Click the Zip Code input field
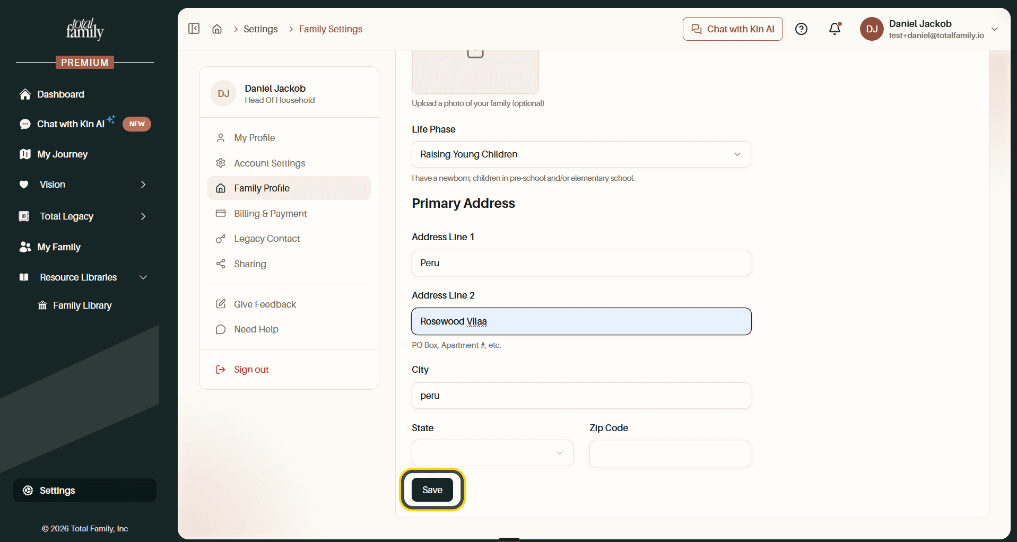 (670, 454)
